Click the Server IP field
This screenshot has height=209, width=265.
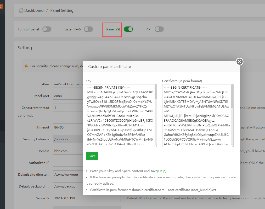[87, 198]
